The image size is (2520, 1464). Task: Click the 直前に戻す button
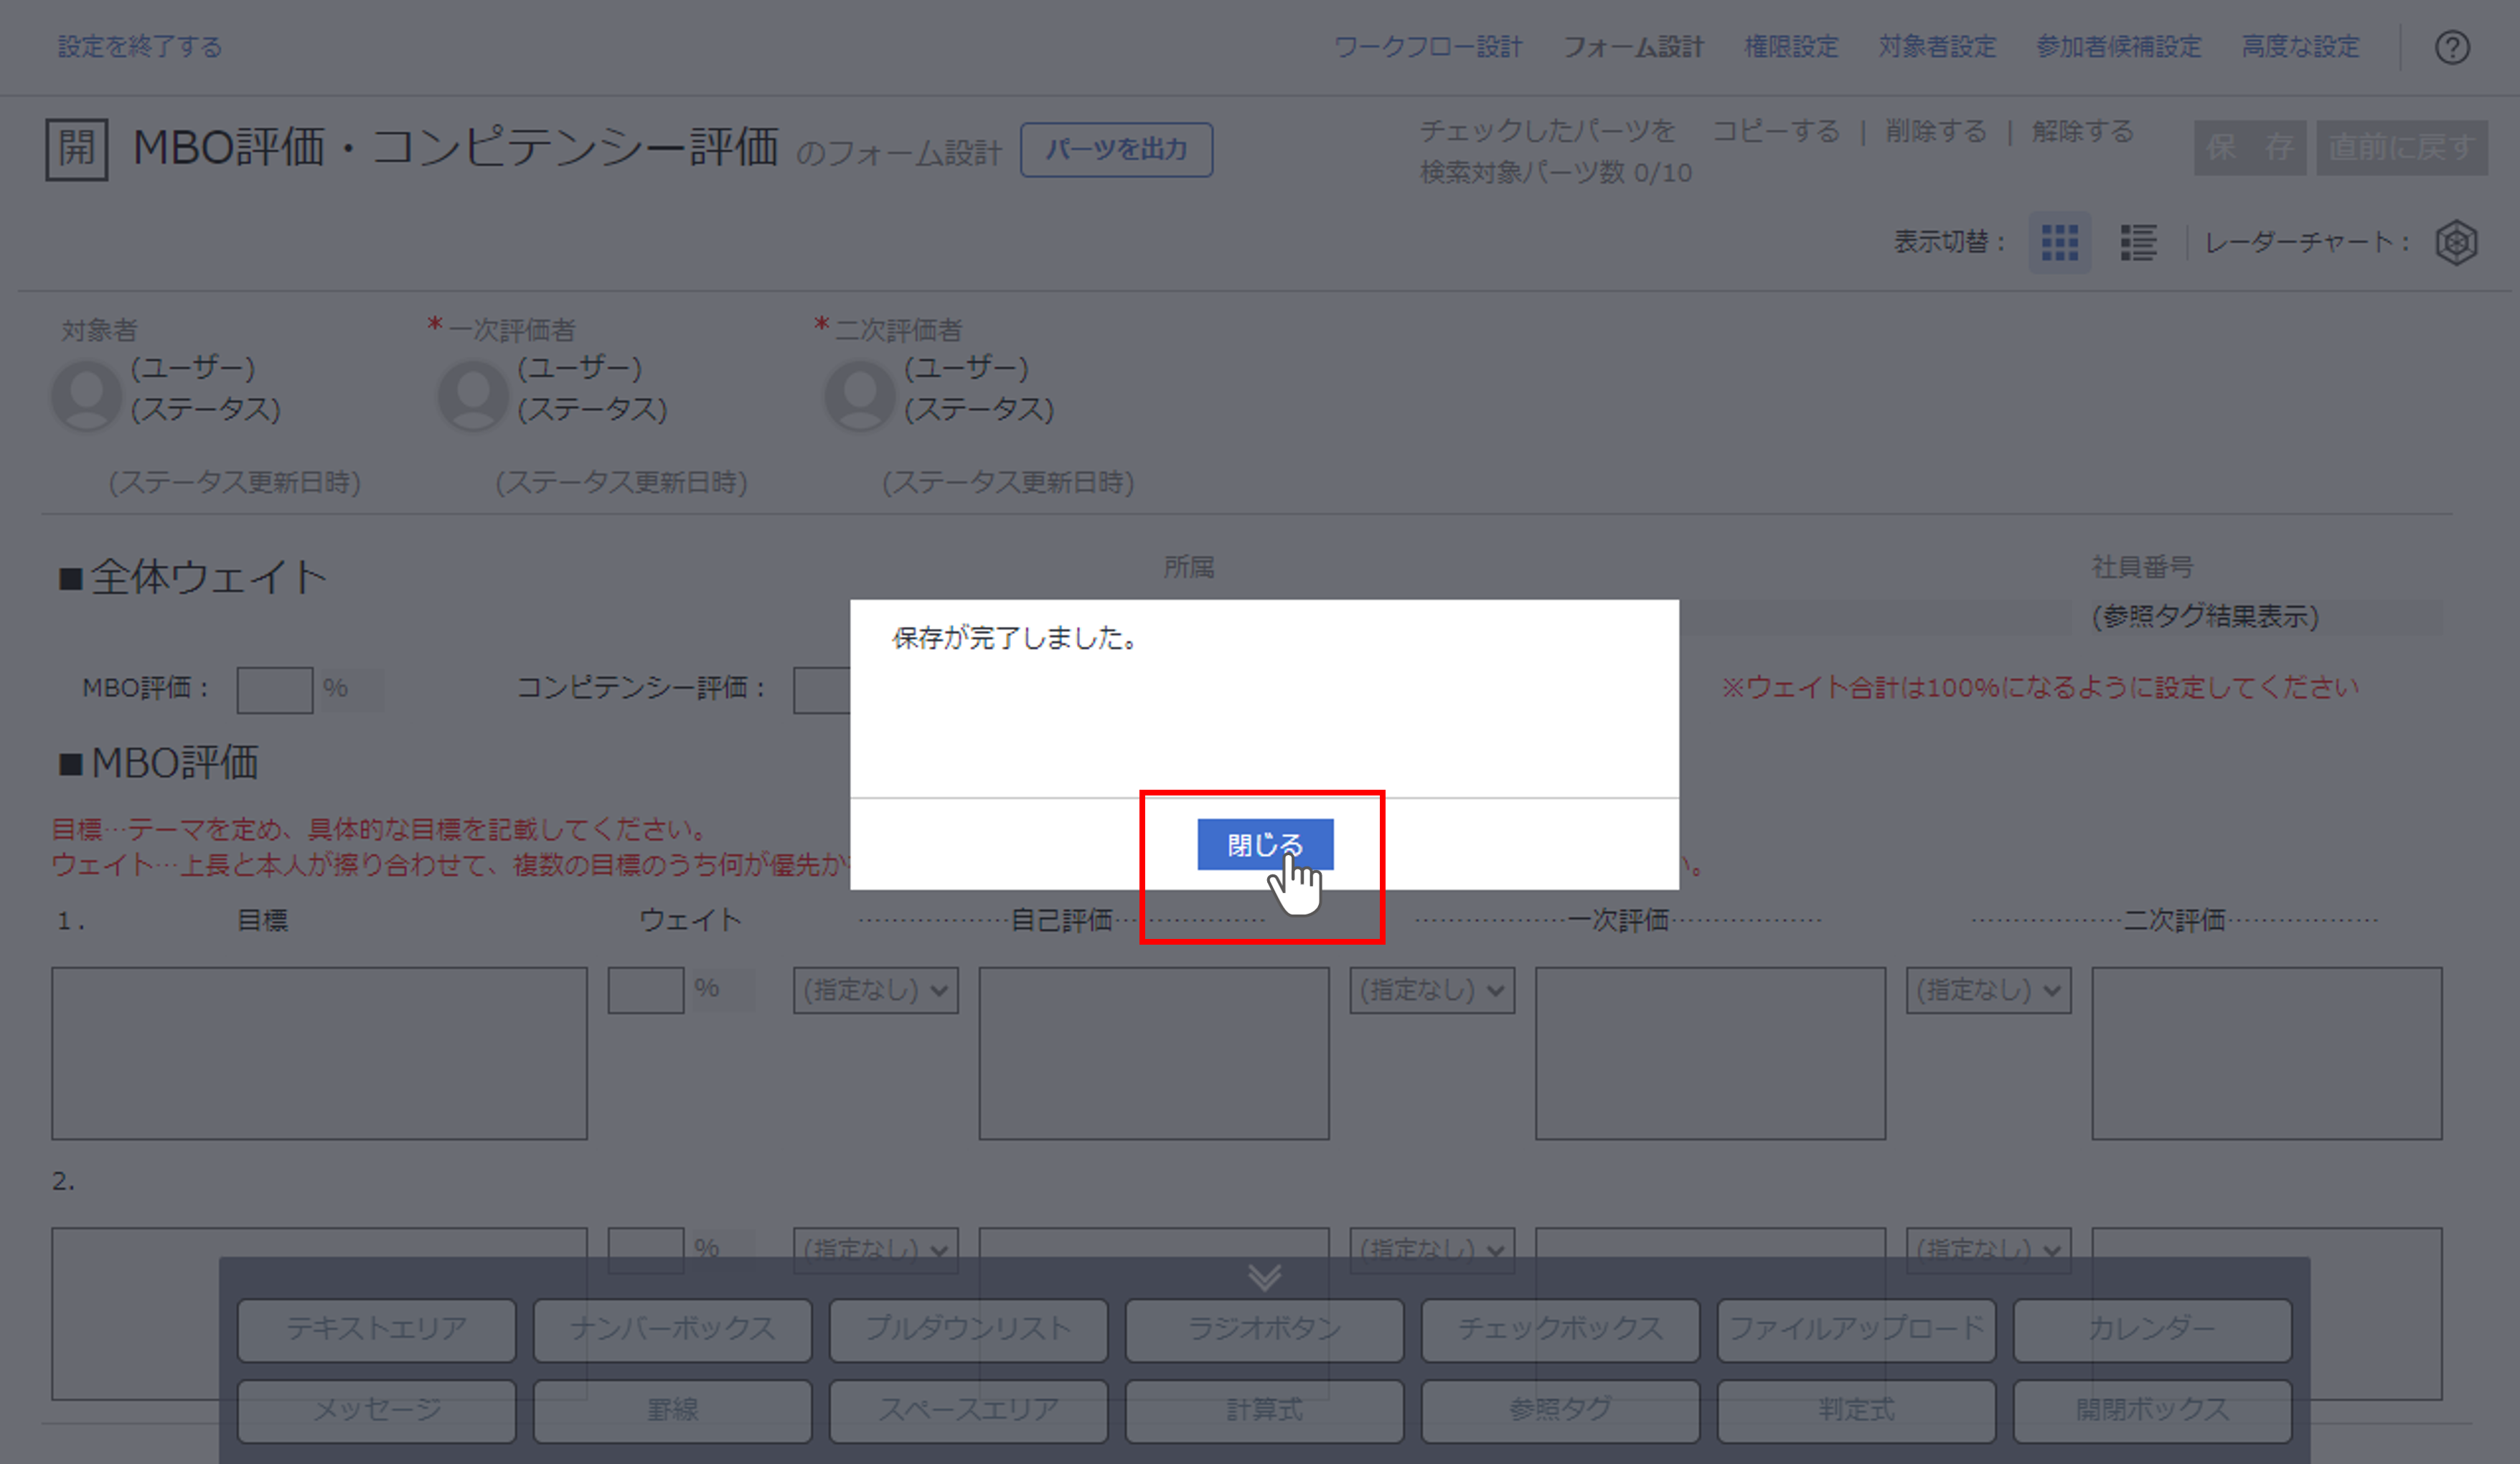pos(2402,148)
